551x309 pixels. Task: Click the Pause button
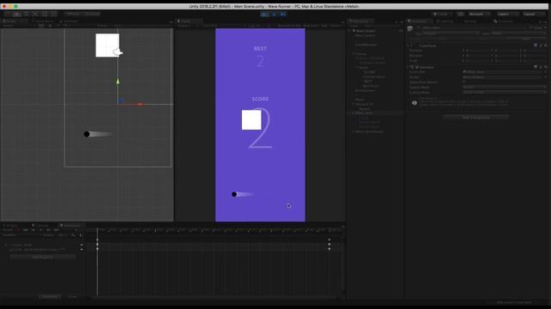(274, 15)
